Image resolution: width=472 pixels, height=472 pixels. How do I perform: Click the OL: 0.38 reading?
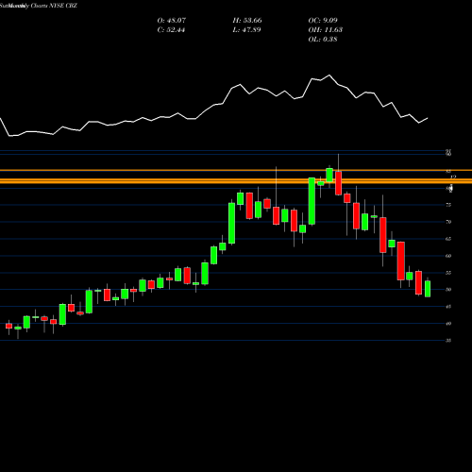click(x=323, y=40)
